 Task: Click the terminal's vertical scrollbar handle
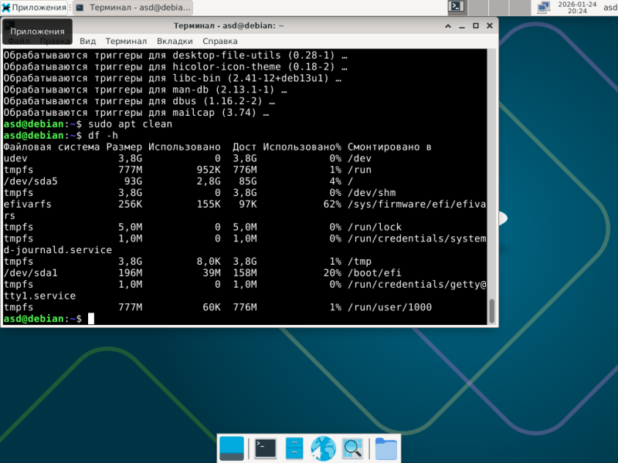pyautogui.click(x=491, y=312)
